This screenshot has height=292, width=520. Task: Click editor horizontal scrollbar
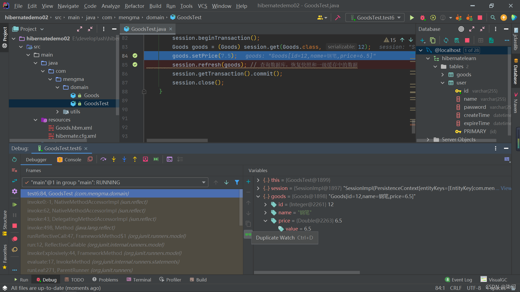(177, 140)
